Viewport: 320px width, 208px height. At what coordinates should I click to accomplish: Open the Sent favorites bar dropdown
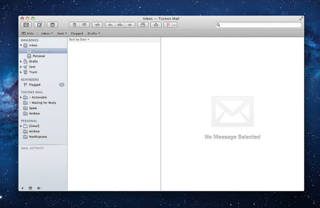pos(62,33)
